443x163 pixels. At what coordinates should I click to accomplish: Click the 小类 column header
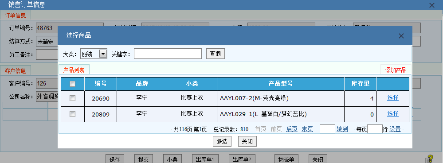192,84
